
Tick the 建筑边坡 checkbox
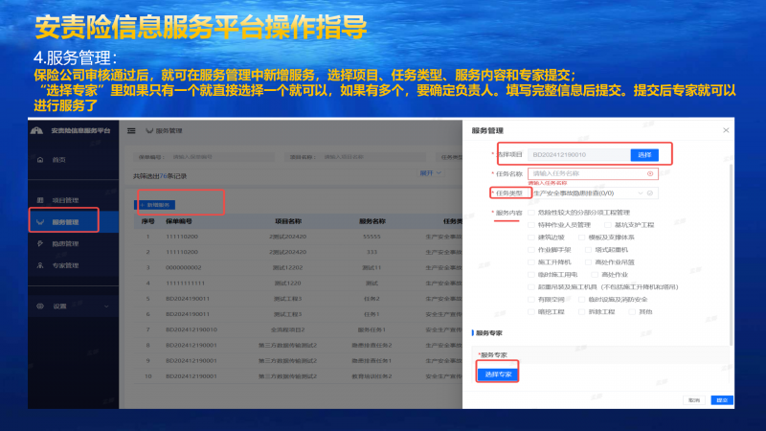[x=531, y=237]
